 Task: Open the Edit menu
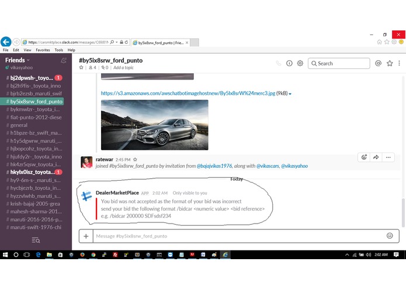pos(16,50)
